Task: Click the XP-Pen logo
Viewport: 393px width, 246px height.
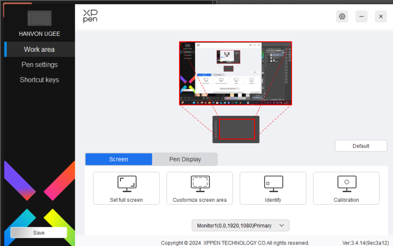Action: (x=90, y=16)
